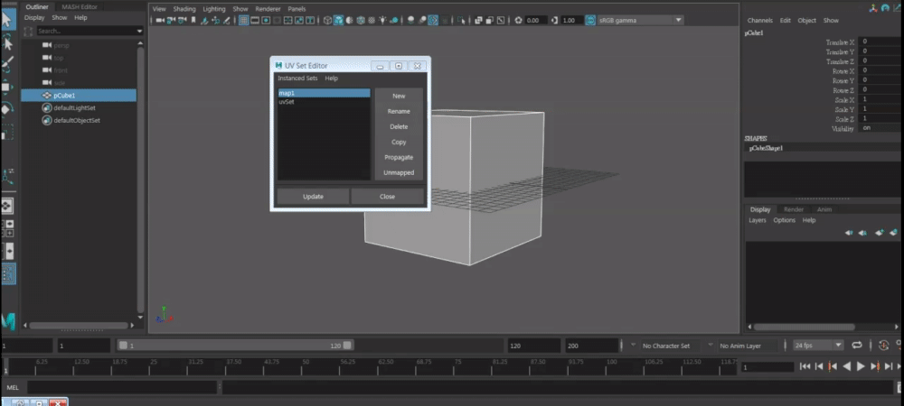The width and height of the screenshot is (904, 406).
Task: Switch to the Render layer tab
Action: [x=794, y=209]
